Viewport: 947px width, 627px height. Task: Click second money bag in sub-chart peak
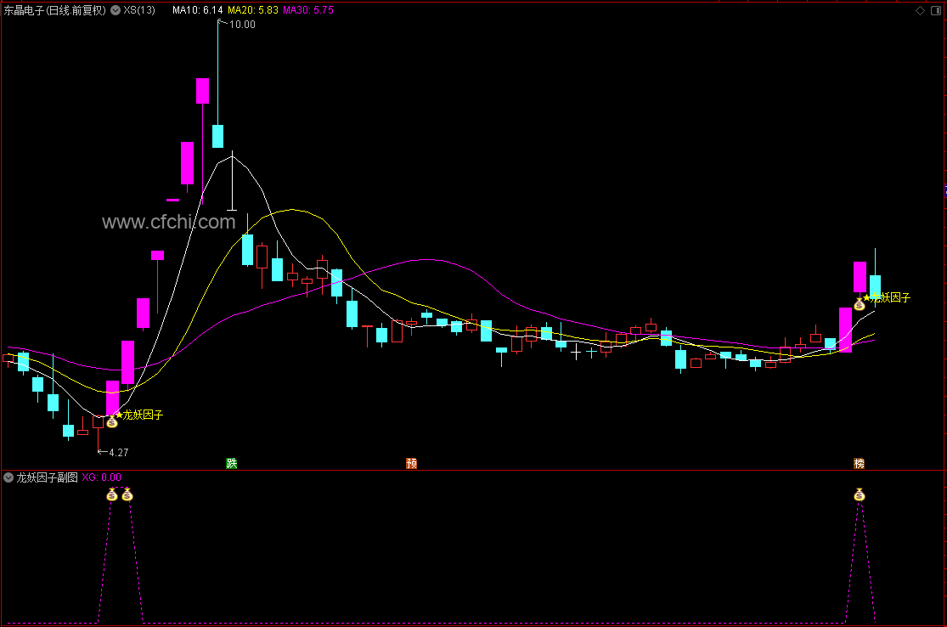pos(127,494)
